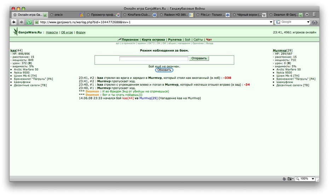329x195 pixels.
Task: Switch to the KinoFans-Club tab
Action: pyautogui.click(x=140, y=15)
